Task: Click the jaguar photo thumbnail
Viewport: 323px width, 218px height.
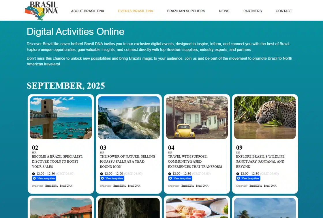Action: point(265,117)
